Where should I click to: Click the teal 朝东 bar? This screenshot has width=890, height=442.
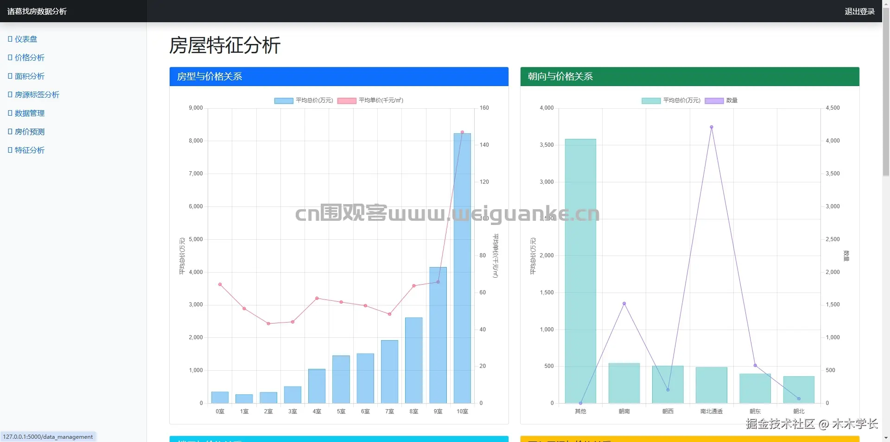point(755,388)
